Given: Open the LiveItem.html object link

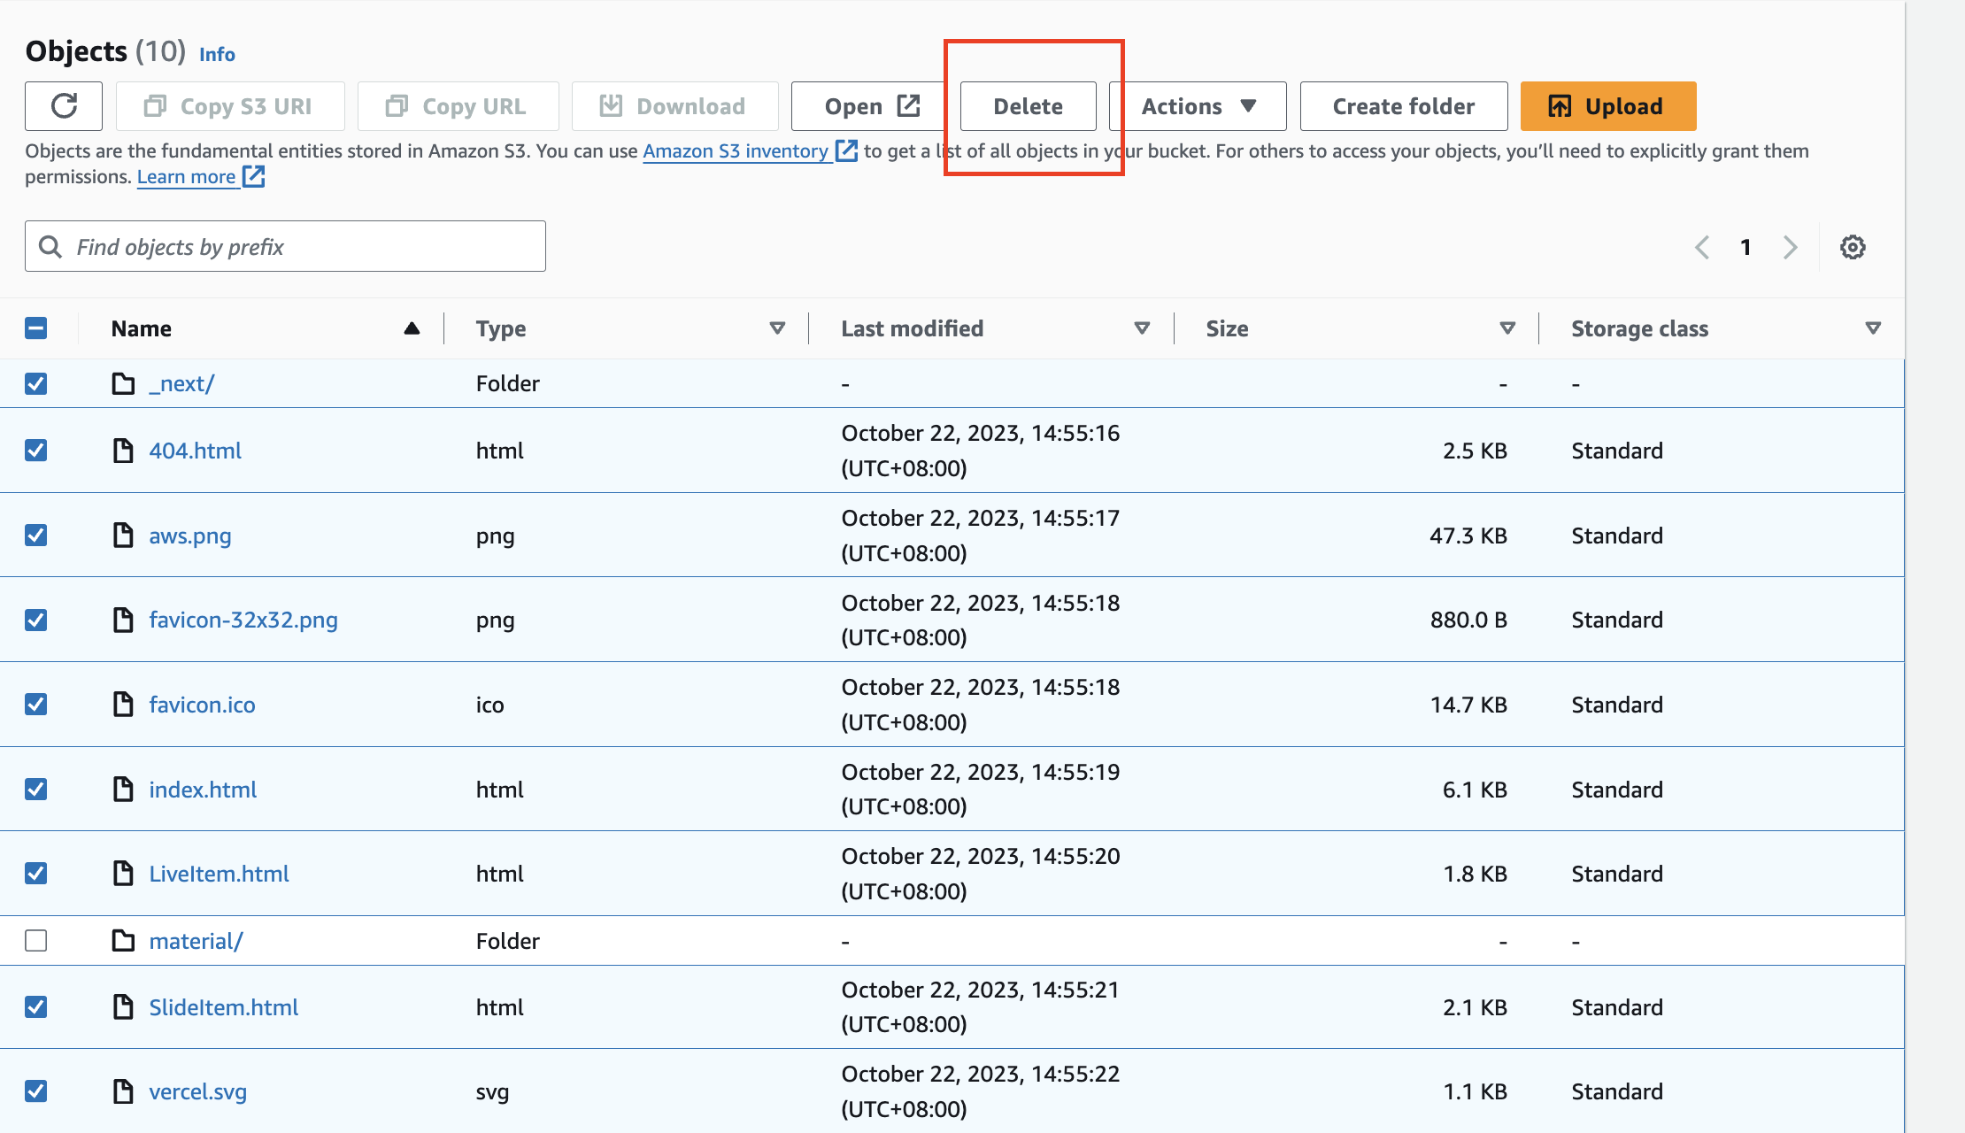Looking at the screenshot, I should point(219,874).
